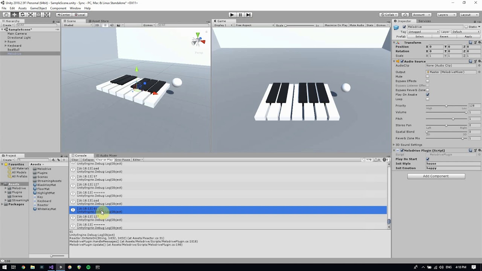482x271 pixels.
Task: Uncheck Play On Awake checkbox
Action: 427,94
